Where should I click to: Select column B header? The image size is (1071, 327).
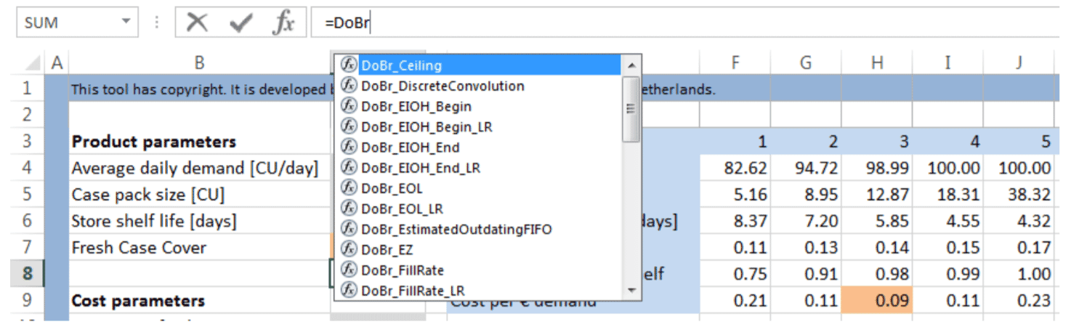coord(200,63)
